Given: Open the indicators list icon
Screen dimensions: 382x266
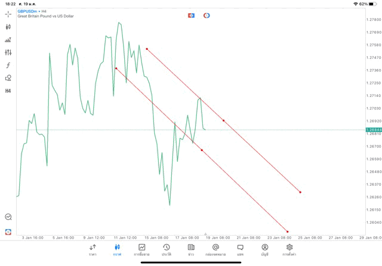Looking at the screenshot, I should 8,40.
